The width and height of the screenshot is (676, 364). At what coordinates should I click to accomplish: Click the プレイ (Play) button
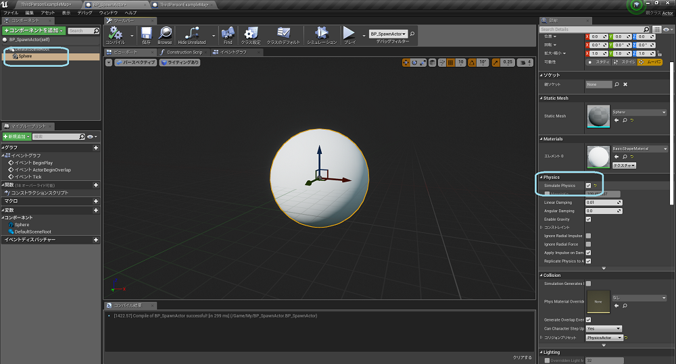click(x=349, y=35)
